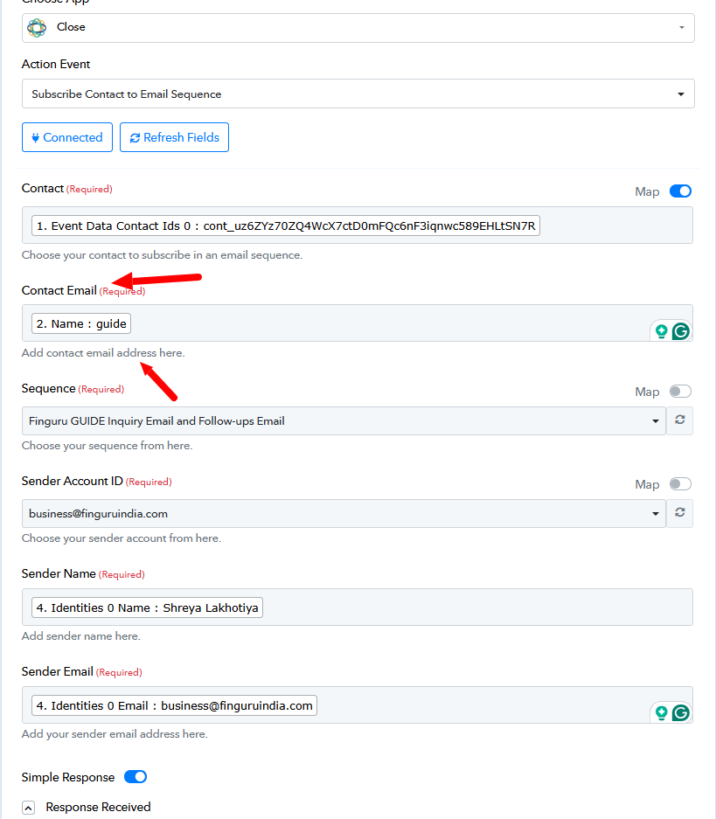Click the Connected button
This screenshot has width=716, height=819.
pos(66,137)
